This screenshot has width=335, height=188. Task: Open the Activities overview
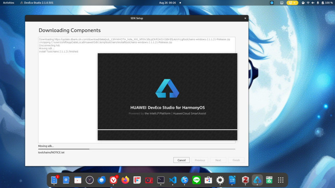[9, 3]
